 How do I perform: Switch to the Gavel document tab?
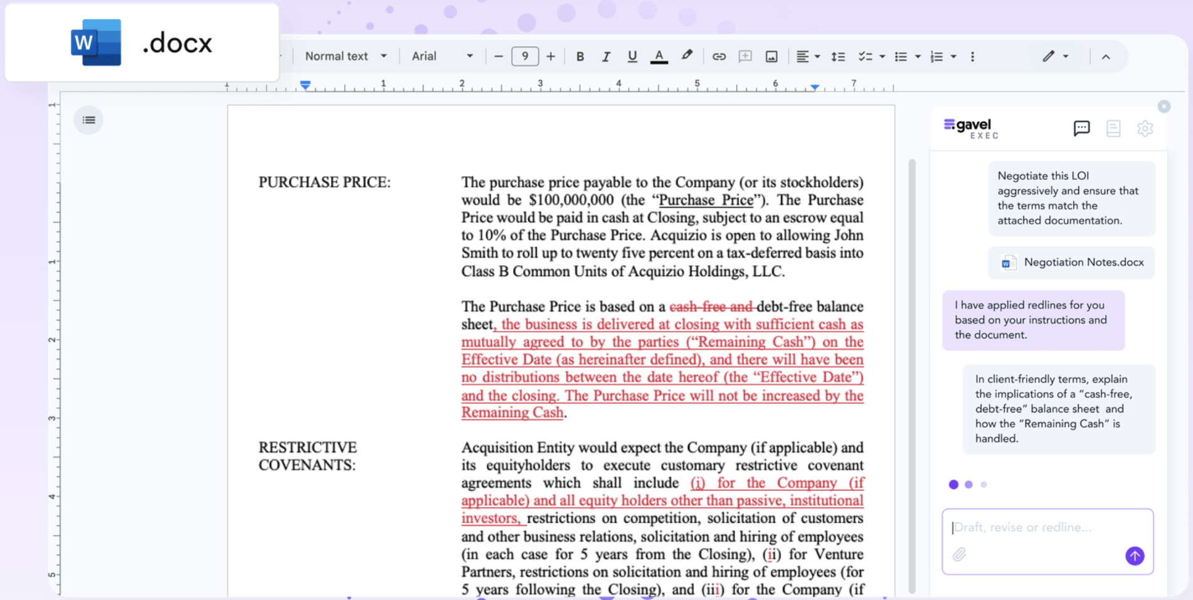(1113, 129)
